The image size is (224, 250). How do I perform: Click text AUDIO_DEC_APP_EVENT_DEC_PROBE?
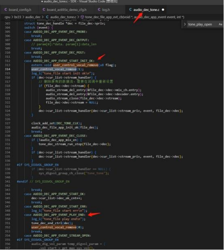(x=60, y=32)
